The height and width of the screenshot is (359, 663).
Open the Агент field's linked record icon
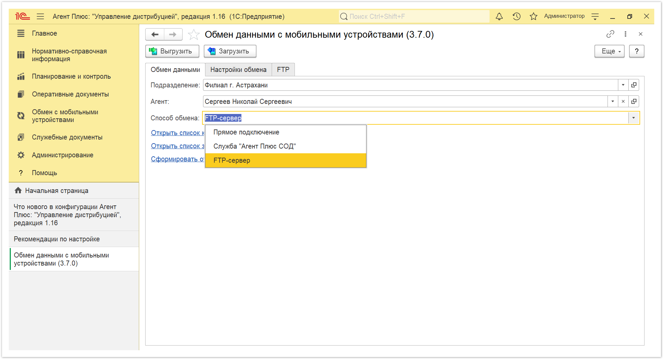click(634, 102)
